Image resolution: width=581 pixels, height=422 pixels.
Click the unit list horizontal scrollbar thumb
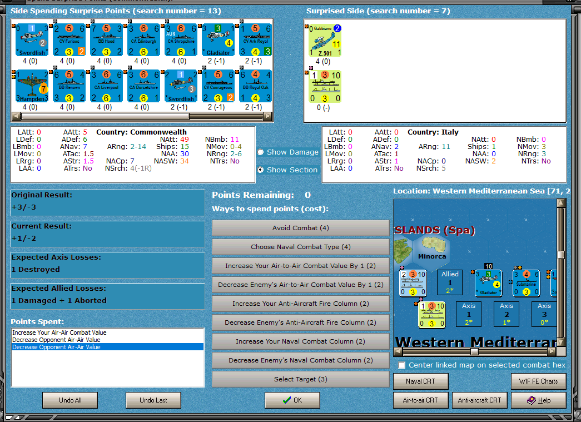[x=105, y=116]
